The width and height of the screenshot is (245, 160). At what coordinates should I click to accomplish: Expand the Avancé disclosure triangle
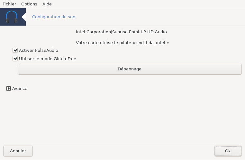[9, 88]
